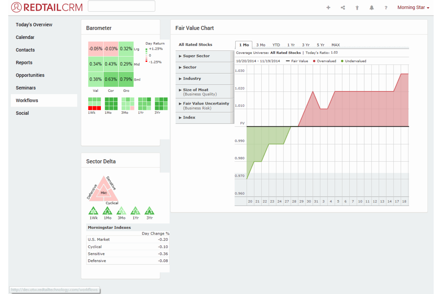Open the help question mark icon
This screenshot has width=442, height=294.
click(386, 7)
